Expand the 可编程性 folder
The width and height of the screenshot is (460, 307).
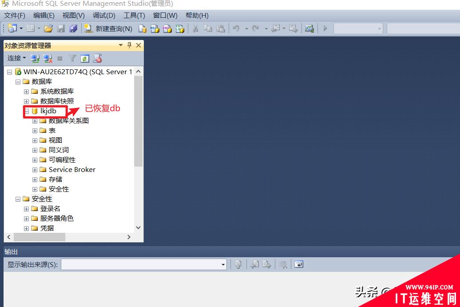[35, 160]
